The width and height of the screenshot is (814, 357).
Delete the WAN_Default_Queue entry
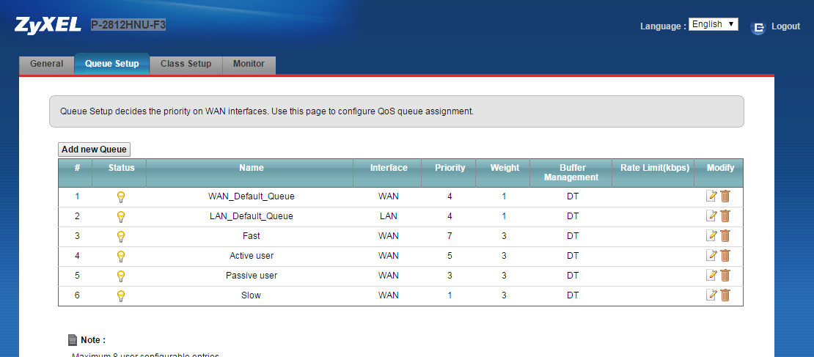tap(725, 196)
